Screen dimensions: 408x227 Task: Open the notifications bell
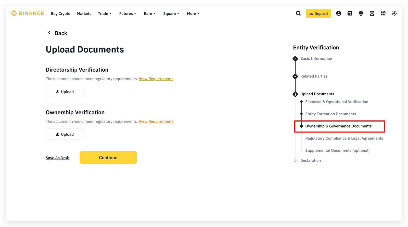click(x=361, y=13)
